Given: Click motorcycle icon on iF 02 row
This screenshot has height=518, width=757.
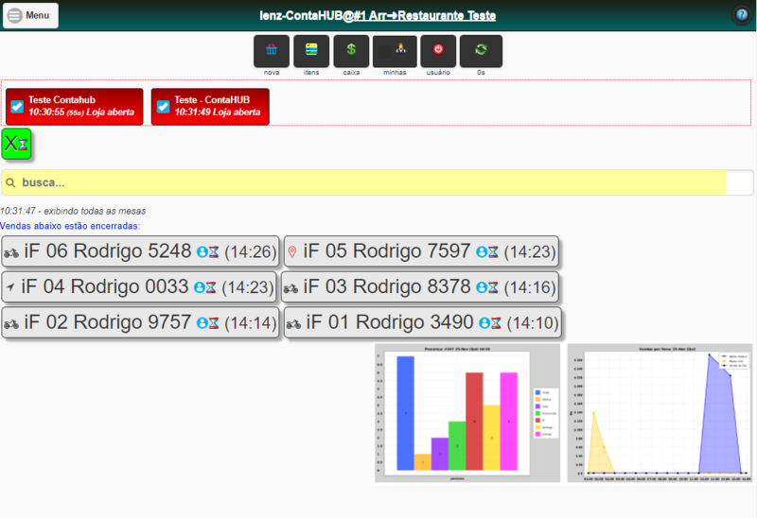Looking at the screenshot, I should coord(11,324).
